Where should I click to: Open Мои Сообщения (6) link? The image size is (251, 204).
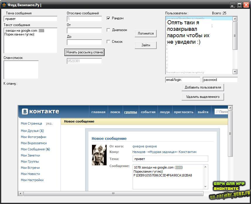coord(35,149)
